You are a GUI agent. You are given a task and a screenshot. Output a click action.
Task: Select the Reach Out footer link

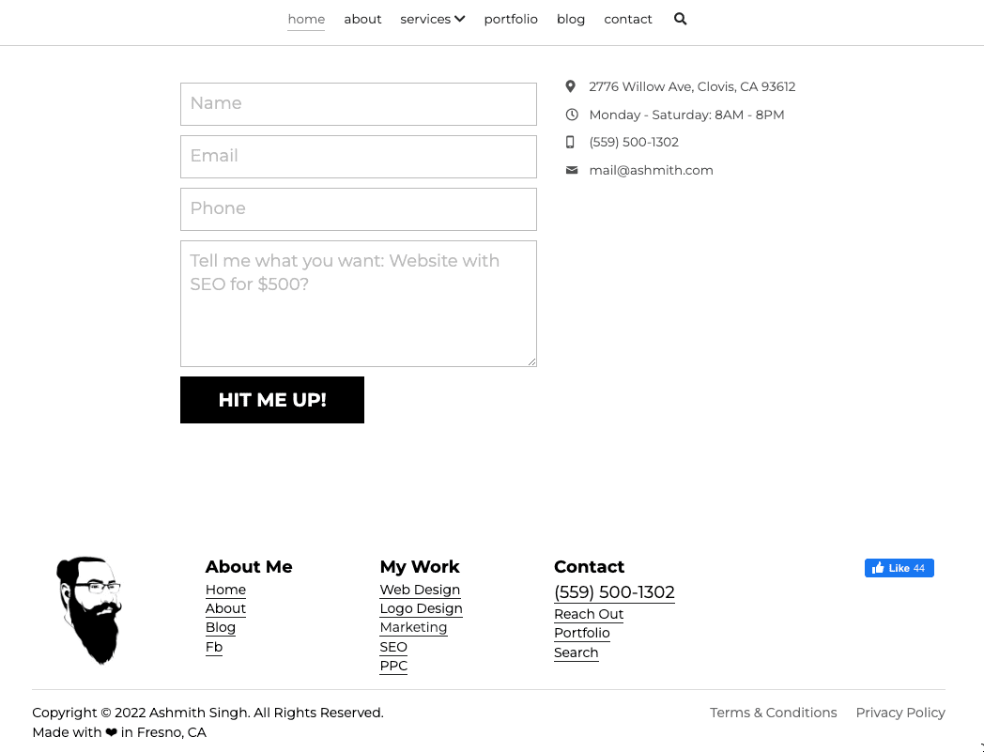pyautogui.click(x=589, y=614)
